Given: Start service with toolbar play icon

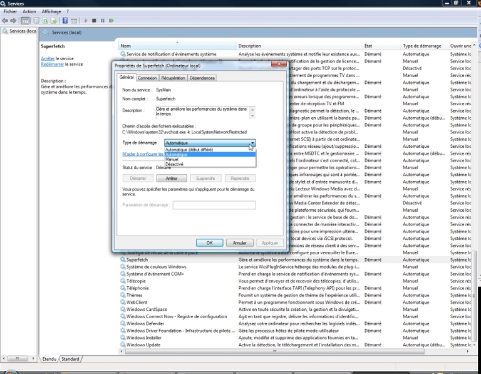Looking at the screenshot, I should tap(86, 21).
